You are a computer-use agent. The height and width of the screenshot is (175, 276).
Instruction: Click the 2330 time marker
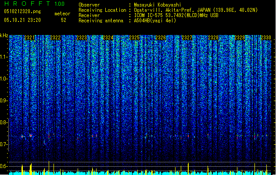(x=266, y=38)
